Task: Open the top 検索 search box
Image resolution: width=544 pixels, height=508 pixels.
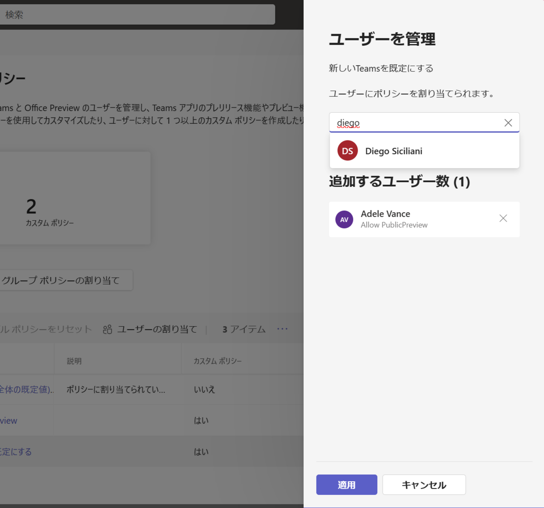Action: (x=137, y=15)
